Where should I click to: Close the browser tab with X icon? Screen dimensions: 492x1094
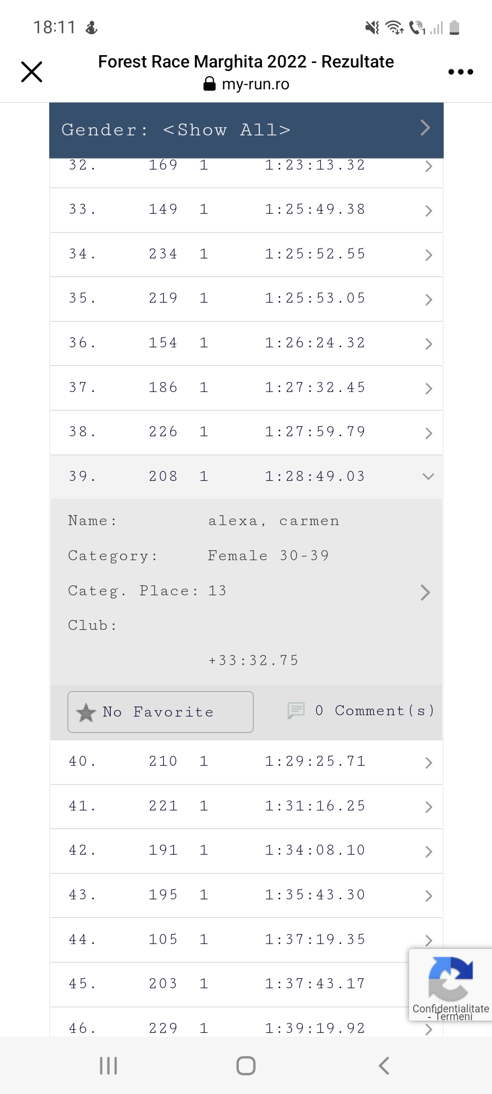[x=31, y=72]
